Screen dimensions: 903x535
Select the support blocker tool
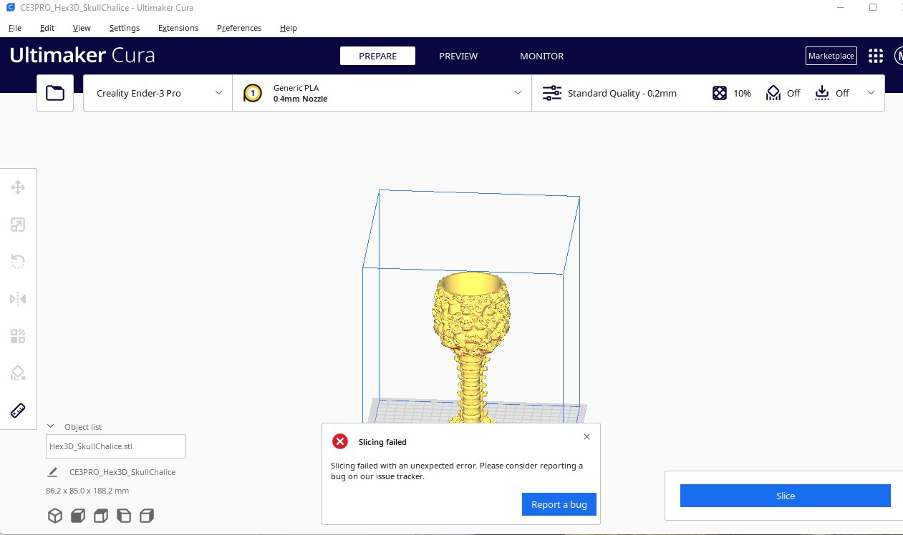(18, 373)
